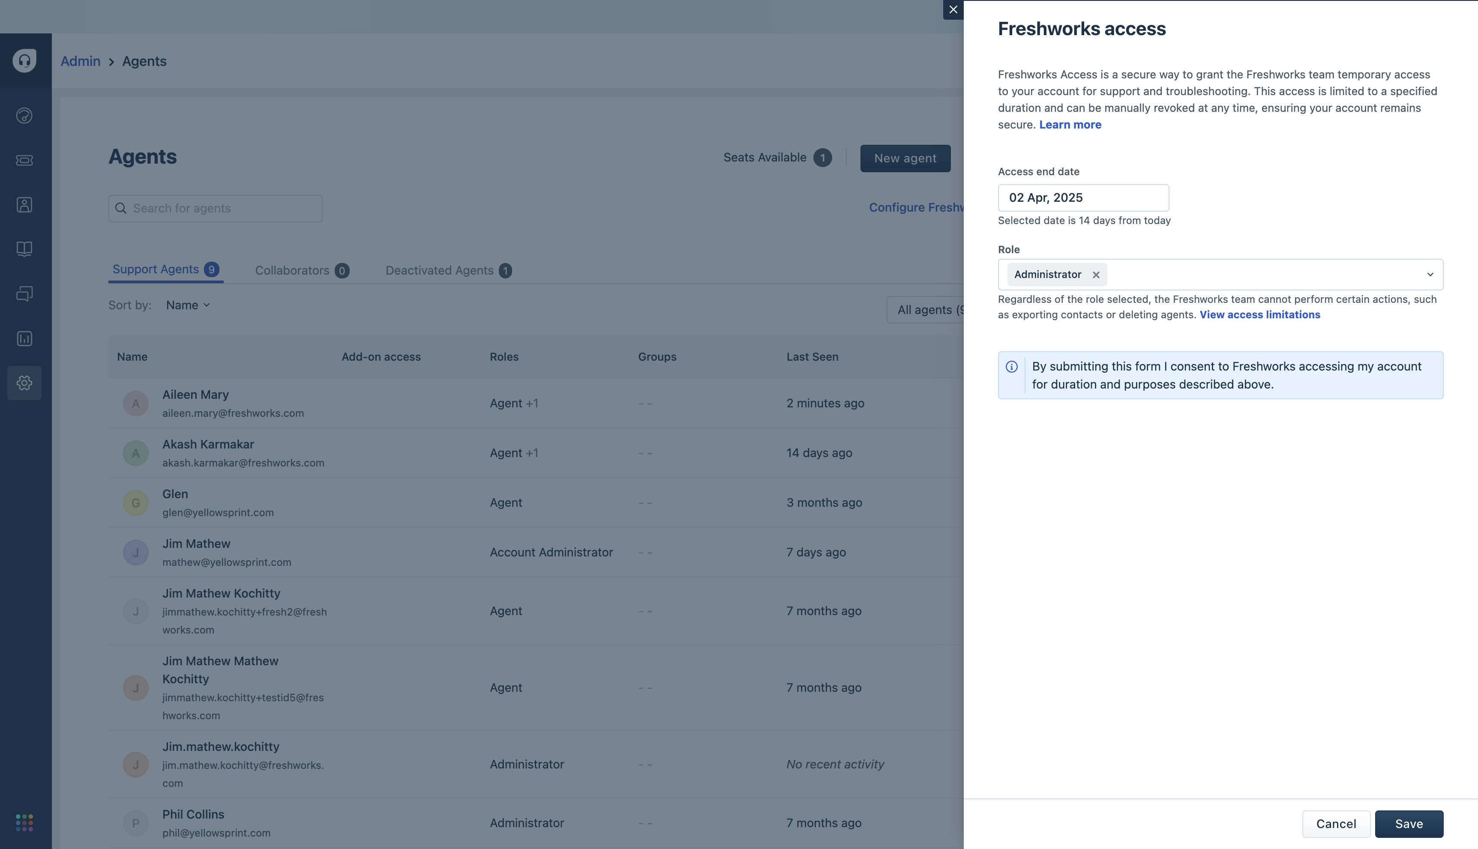This screenshot has height=849, width=1478.
Task: Click the Cancel button
Action: coord(1336,824)
